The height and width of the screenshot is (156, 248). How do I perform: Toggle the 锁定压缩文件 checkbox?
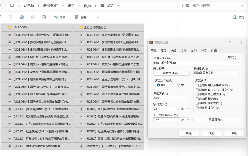click(197, 108)
